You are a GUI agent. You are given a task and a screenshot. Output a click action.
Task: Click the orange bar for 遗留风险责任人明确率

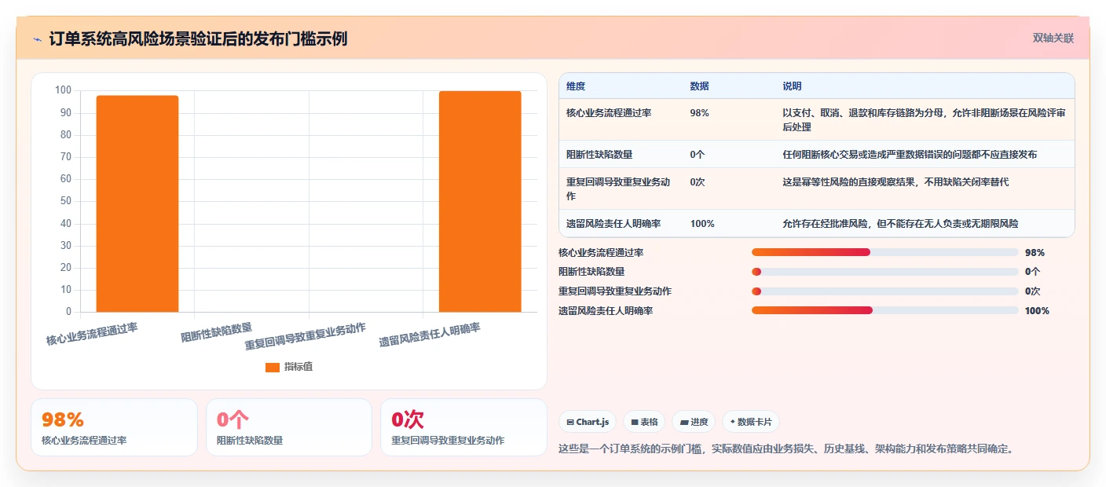480,202
